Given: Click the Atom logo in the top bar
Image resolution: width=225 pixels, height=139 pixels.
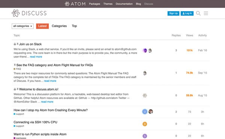Looking at the screenshot, I should [x=75, y=4].
